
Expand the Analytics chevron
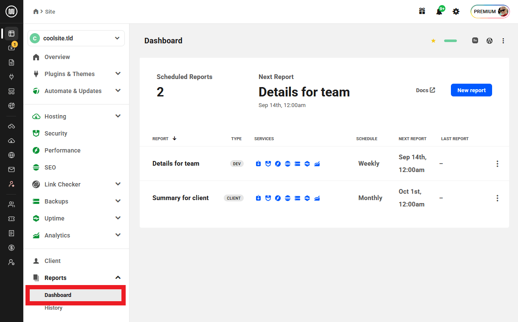[118, 235]
